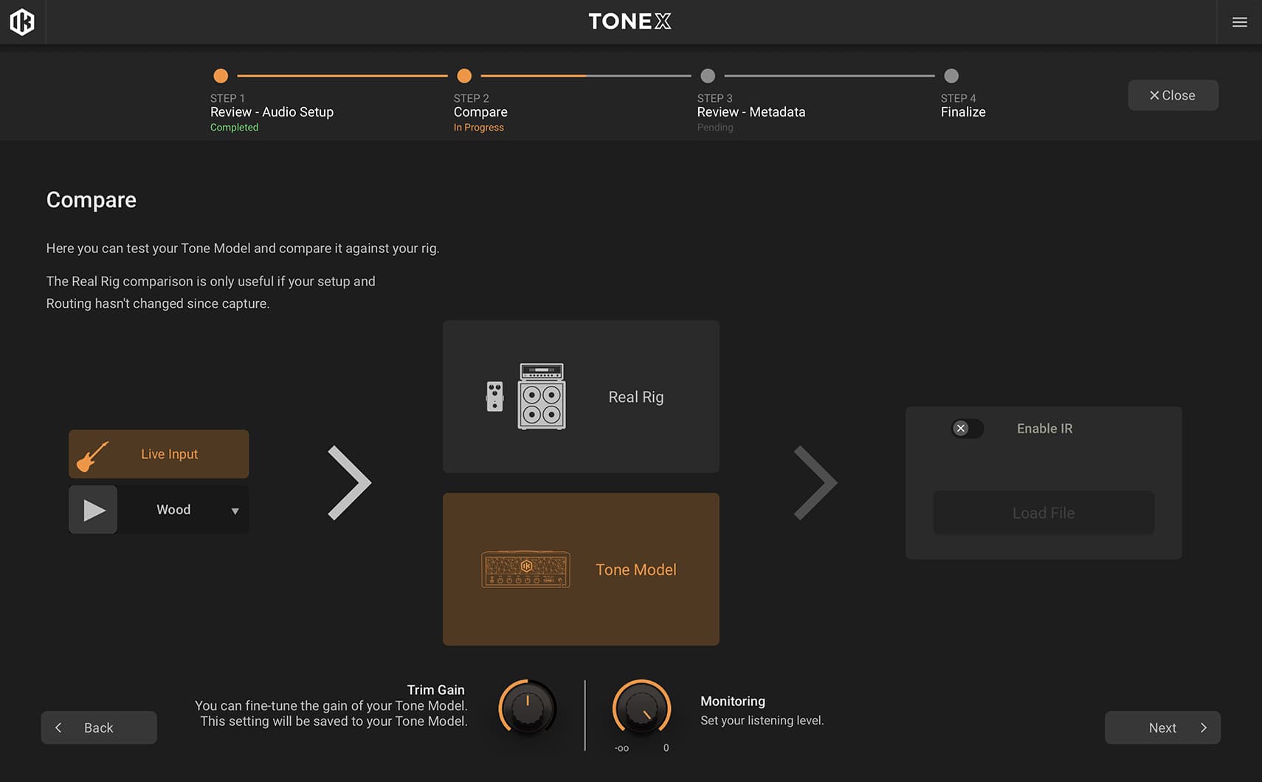The width and height of the screenshot is (1262, 782).
Task: Click the IK Multimedia logo
Action: (22, 21)
